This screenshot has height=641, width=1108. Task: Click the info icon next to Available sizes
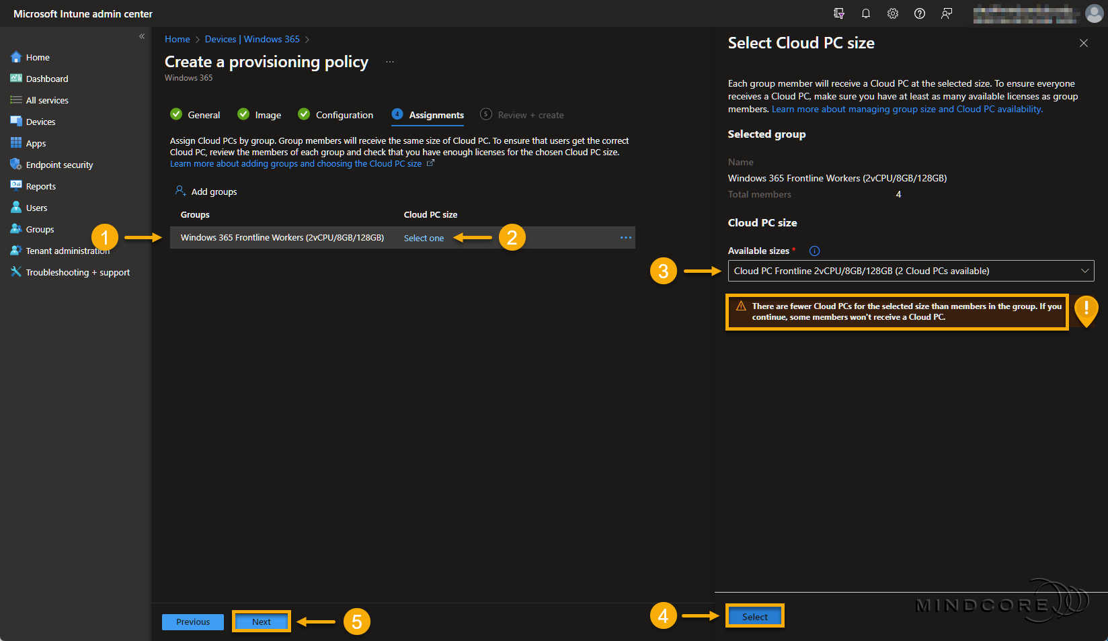(x=814, y=251)
